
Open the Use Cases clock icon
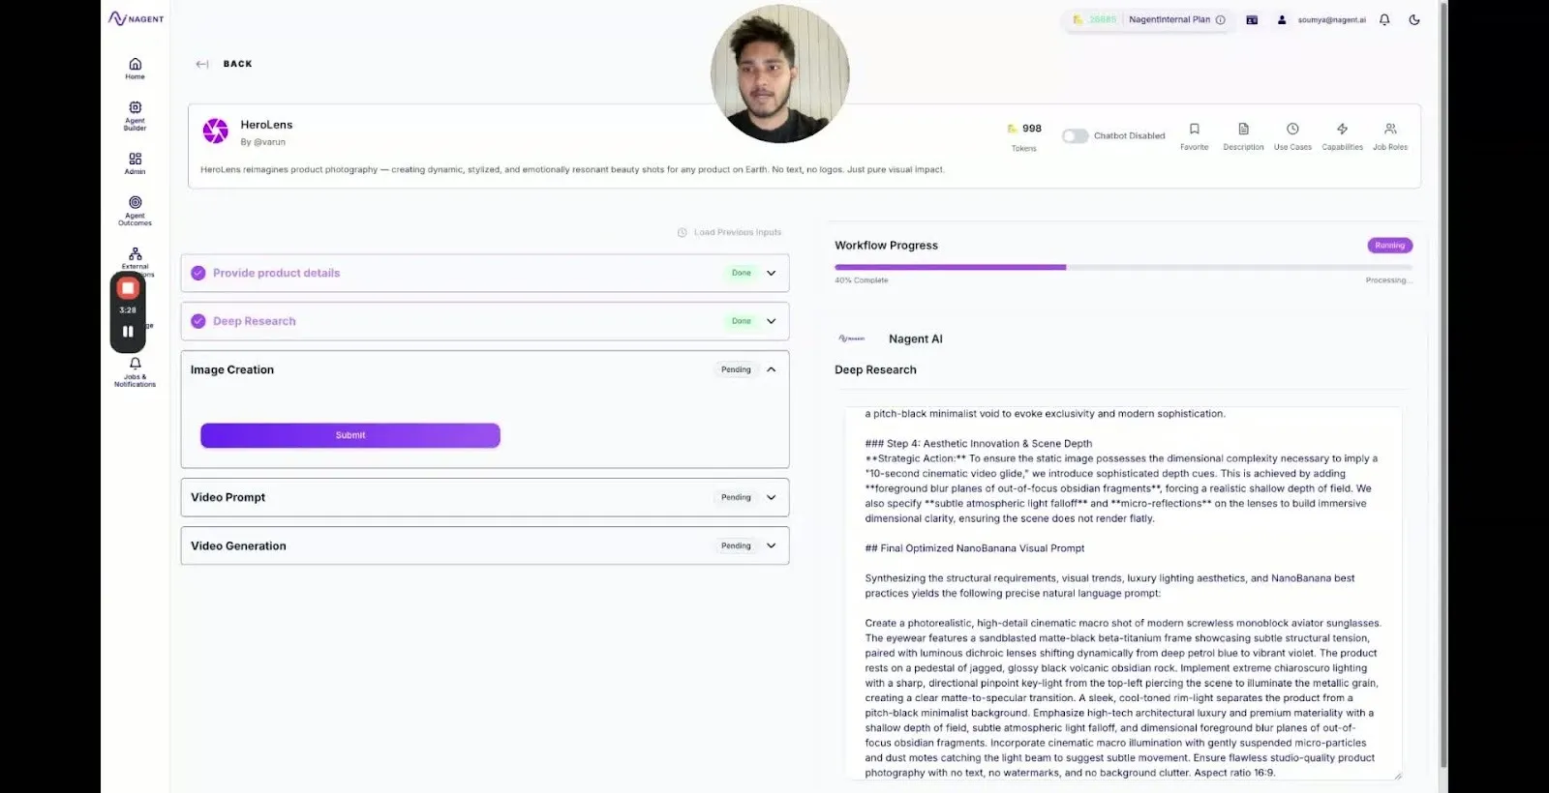[1292, 129]
